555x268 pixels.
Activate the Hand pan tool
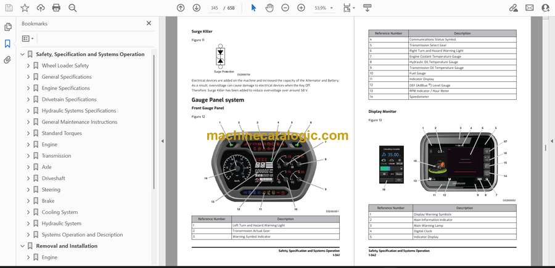(x=269, y=8)
